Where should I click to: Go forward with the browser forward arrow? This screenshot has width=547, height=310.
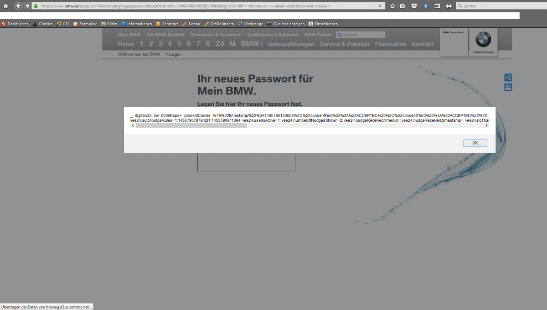click(27, 6)
